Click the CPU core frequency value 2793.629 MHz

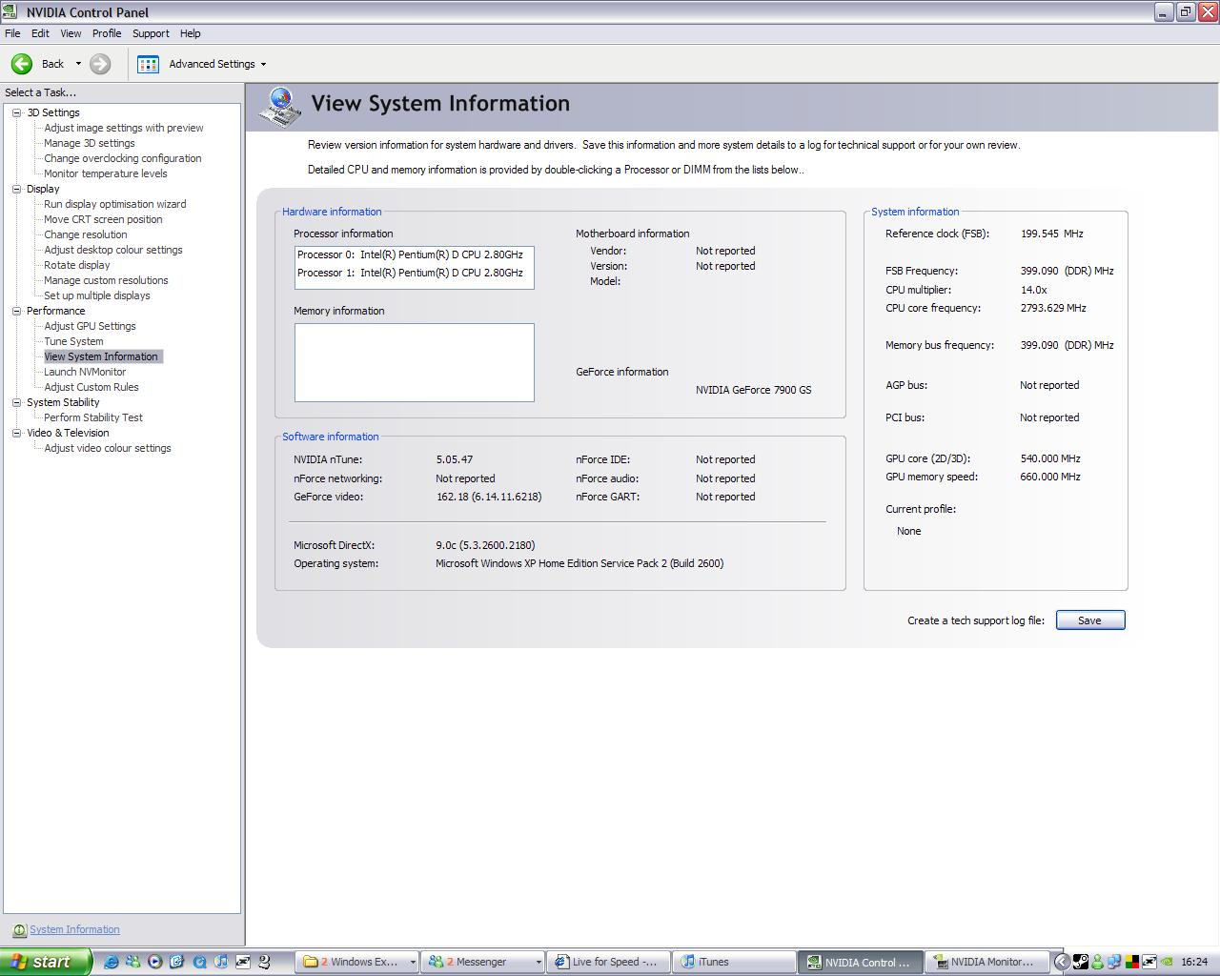[1053, 308]
